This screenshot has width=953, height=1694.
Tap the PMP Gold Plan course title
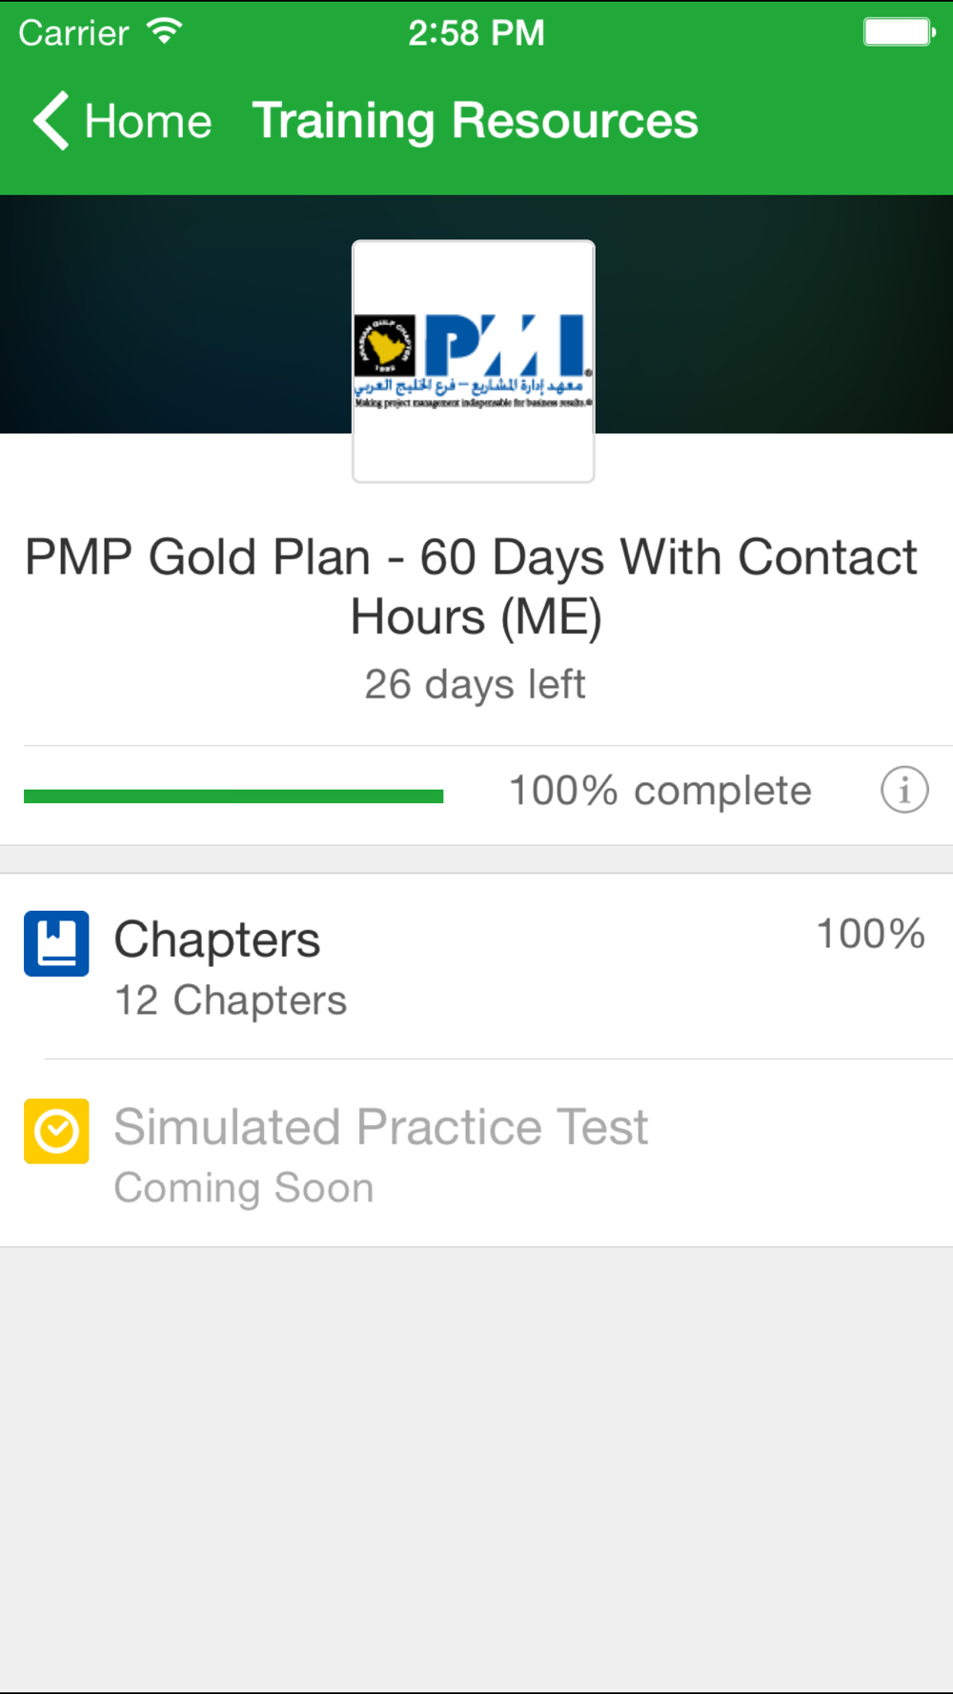(x=474, y=586)
